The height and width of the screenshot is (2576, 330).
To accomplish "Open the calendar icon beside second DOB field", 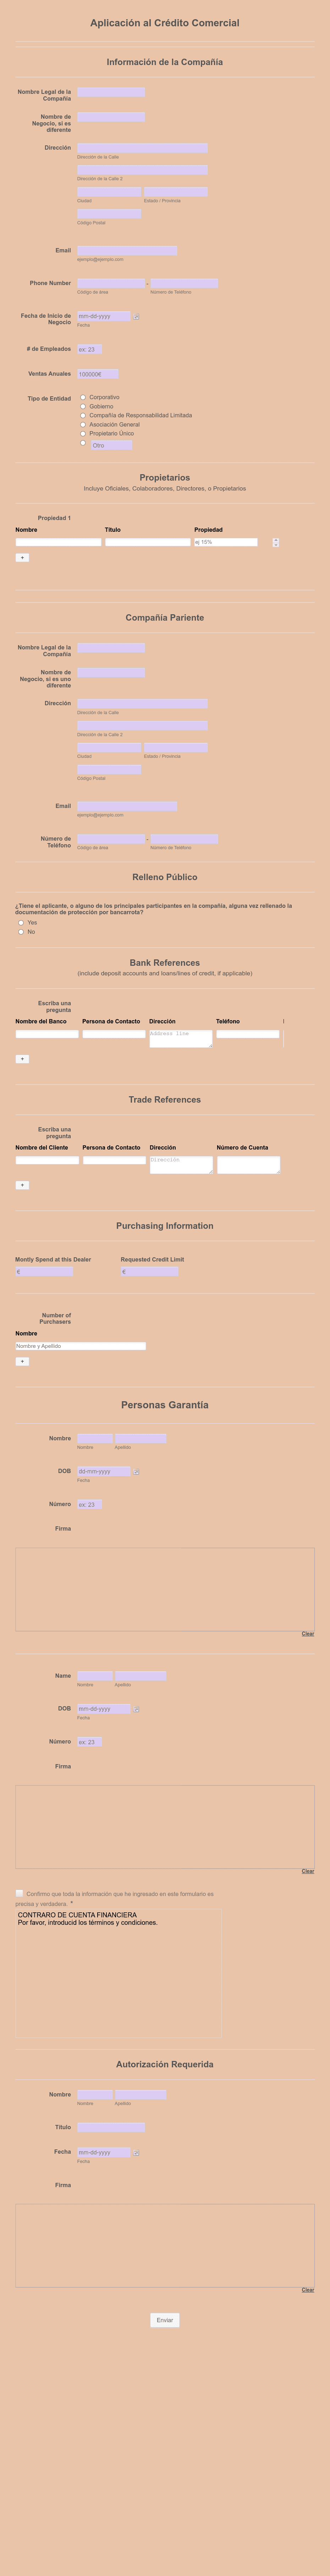I will (x=137, y=1709).
